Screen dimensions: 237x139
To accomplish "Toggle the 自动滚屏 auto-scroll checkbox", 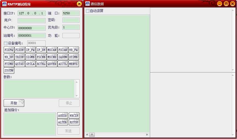I will (88, 11).
